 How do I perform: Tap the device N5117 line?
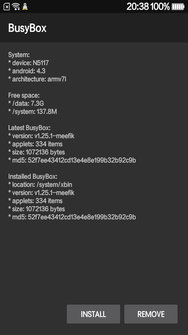(28, 63)
